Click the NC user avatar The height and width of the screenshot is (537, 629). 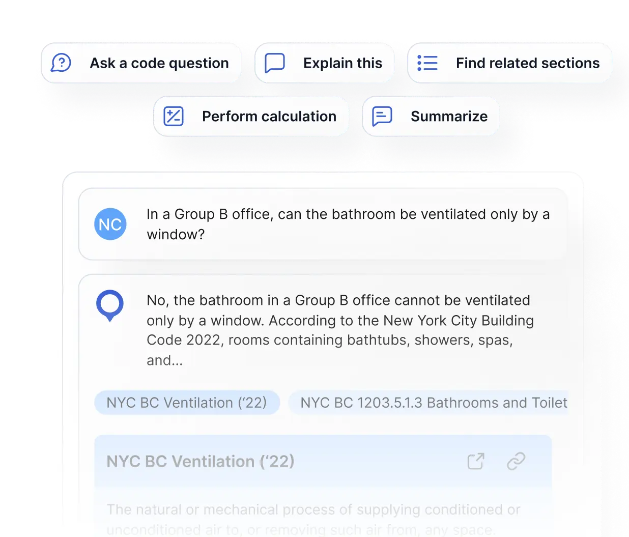point(110,224)
